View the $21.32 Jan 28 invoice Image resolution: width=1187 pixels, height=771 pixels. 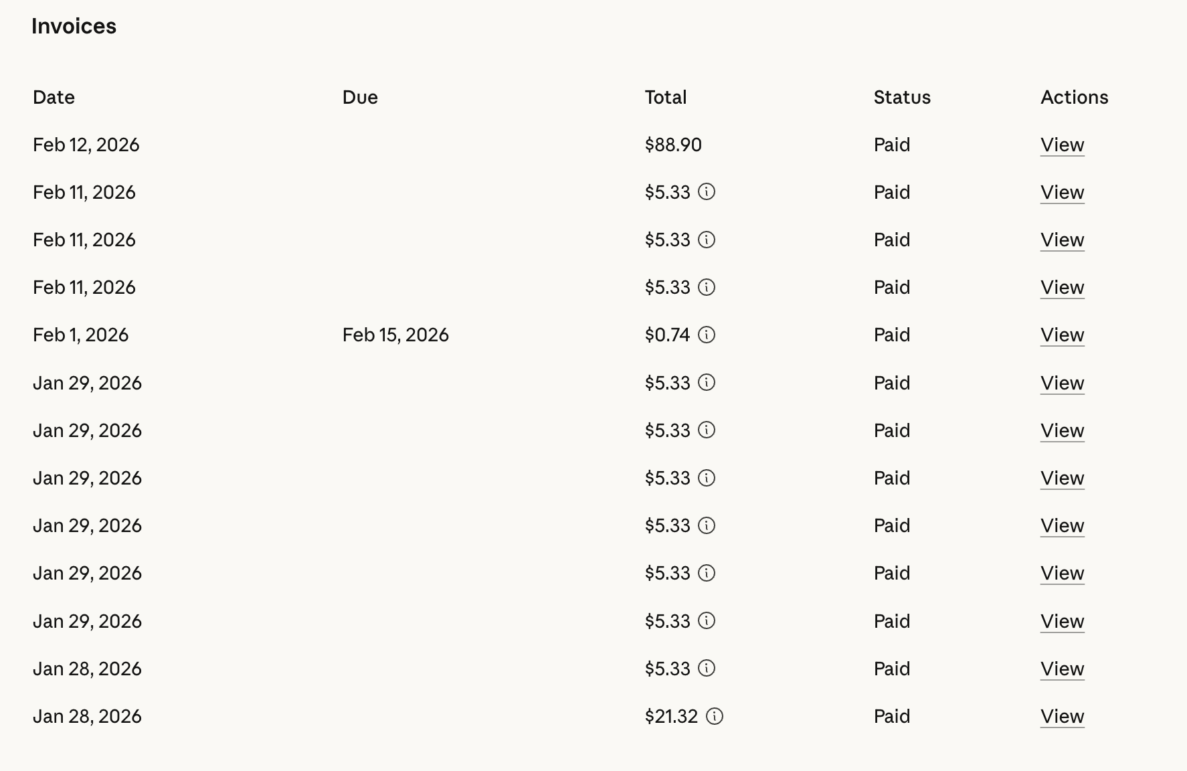pyautogui.click(x=1062, y=717)
